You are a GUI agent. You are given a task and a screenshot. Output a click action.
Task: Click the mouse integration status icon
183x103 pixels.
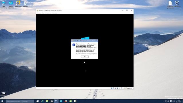[124, 88]
